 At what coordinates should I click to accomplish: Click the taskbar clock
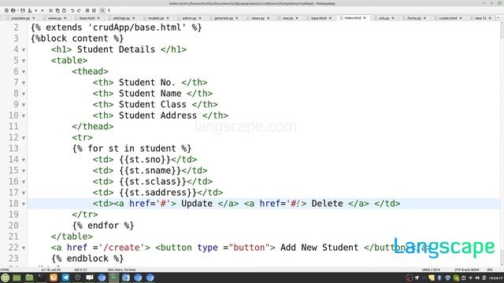[496, 277]
